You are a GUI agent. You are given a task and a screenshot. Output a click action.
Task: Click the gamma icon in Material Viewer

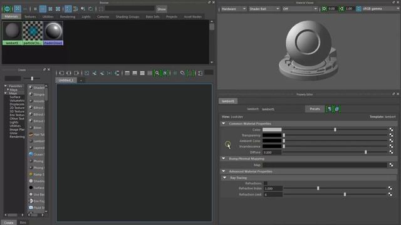pyautogui.click(x=341, y=9)
